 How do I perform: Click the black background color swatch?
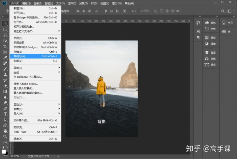(7, 154)
